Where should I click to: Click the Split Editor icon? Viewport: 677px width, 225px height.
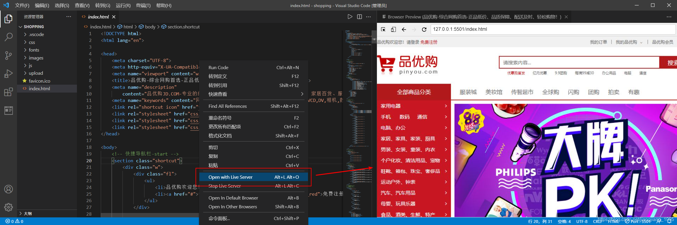(359, 17)
